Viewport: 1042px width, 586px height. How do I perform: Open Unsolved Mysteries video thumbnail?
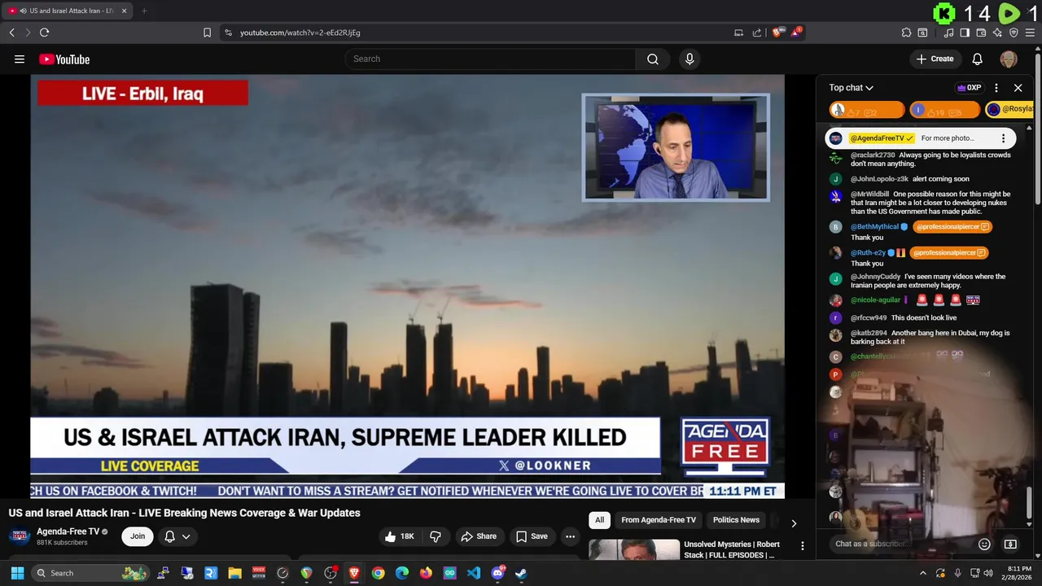click(634, 550)
